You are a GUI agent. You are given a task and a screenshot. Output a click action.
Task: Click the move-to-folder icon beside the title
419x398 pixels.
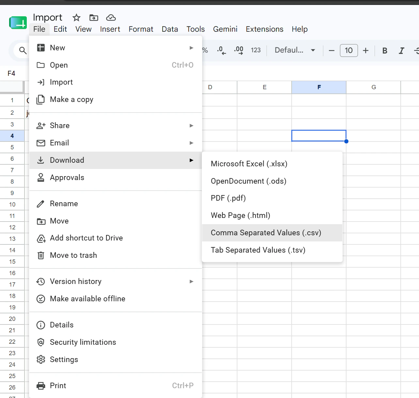point(94,17)
